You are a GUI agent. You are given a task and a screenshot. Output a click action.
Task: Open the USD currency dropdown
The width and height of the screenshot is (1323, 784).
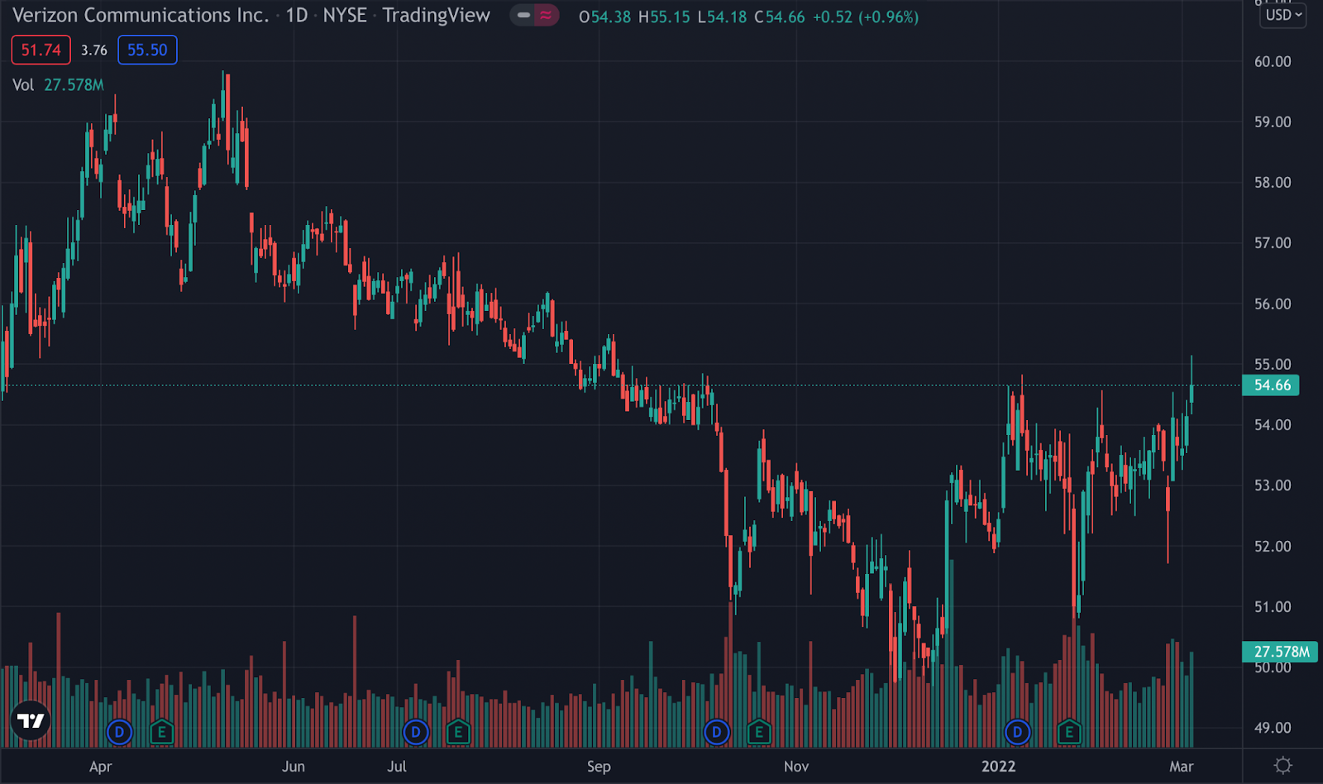(x=1283, y=15)
